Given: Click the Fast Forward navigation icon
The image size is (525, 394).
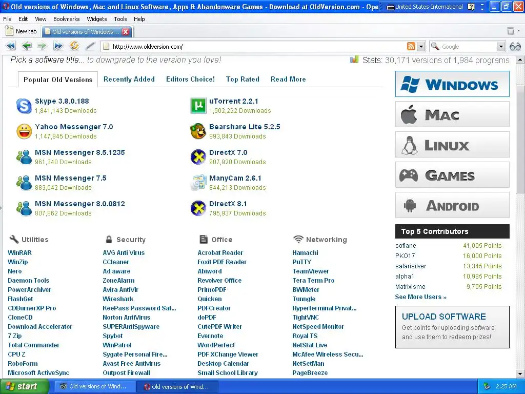Looking at the screenshot, I should 58,46.
